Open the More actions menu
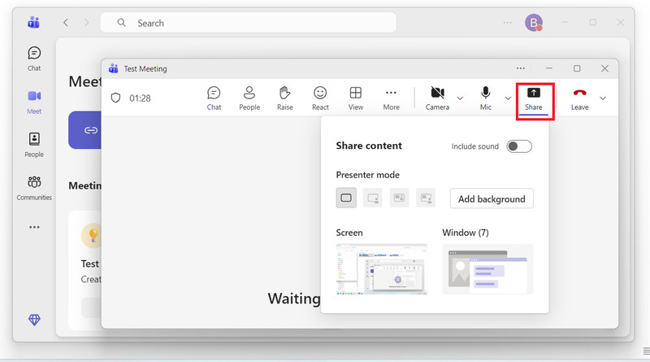650x362 pixels. pyautogui.click(x=391, y=98)
